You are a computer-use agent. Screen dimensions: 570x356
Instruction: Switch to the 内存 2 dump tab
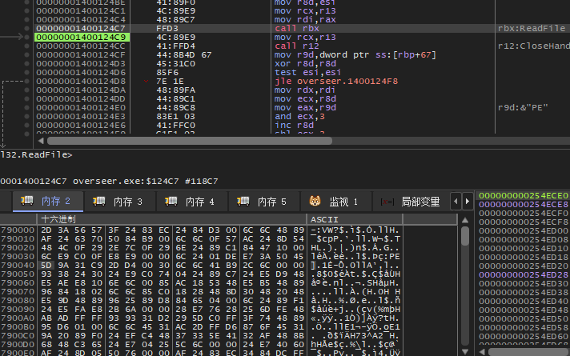click(48, 202)
